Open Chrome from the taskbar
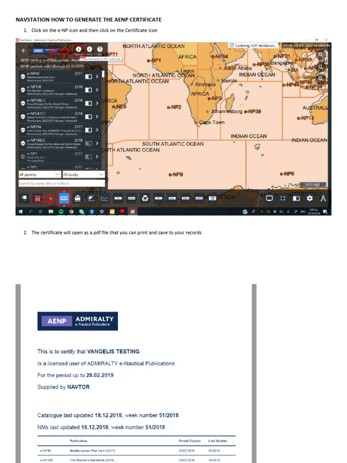 click(71, 212)
